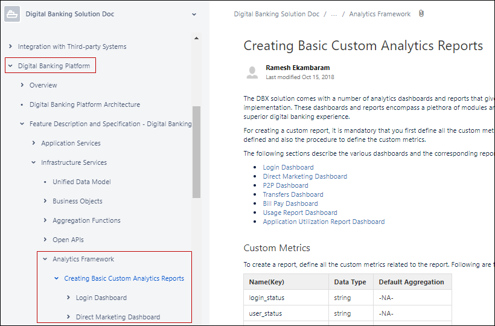Viewport: 495px width, 326px height.
Task: Click login_status table cell
Action: coord(286,298)
